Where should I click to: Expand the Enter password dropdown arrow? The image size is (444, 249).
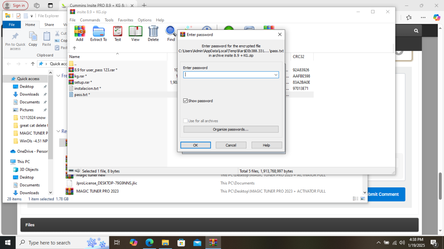276,75
